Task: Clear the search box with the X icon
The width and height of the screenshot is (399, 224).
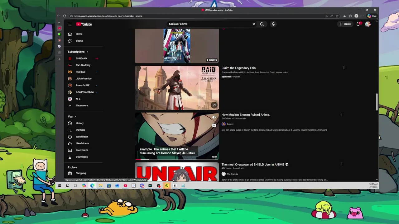Action: point(254,24)
